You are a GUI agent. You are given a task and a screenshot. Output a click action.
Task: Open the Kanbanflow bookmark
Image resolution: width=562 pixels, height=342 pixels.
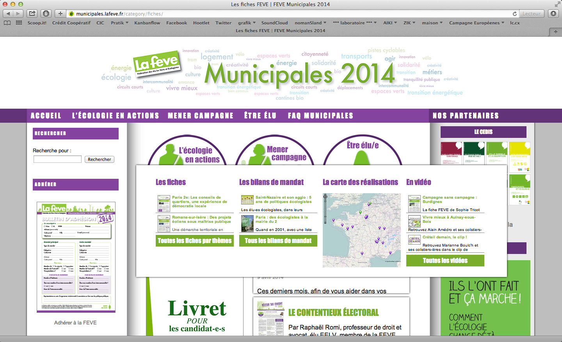(147, 23)
